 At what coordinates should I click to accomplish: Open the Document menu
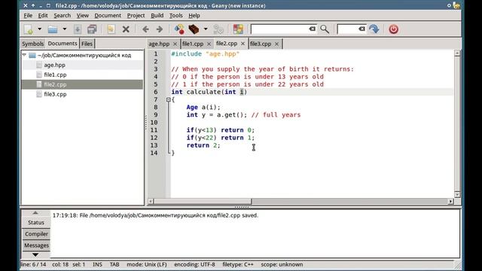[108, 15]
